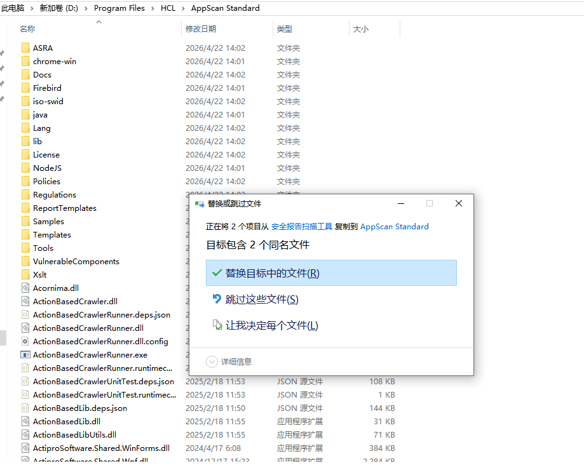Select the Samples folder icon
The width and height of the screenshot is (584, 470).
(x=25, y=222)
